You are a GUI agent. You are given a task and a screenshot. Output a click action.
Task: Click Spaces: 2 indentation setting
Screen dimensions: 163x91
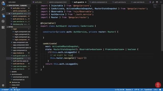tap(129, 90)
